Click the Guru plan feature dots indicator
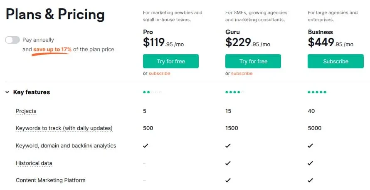 pos(234,92)
